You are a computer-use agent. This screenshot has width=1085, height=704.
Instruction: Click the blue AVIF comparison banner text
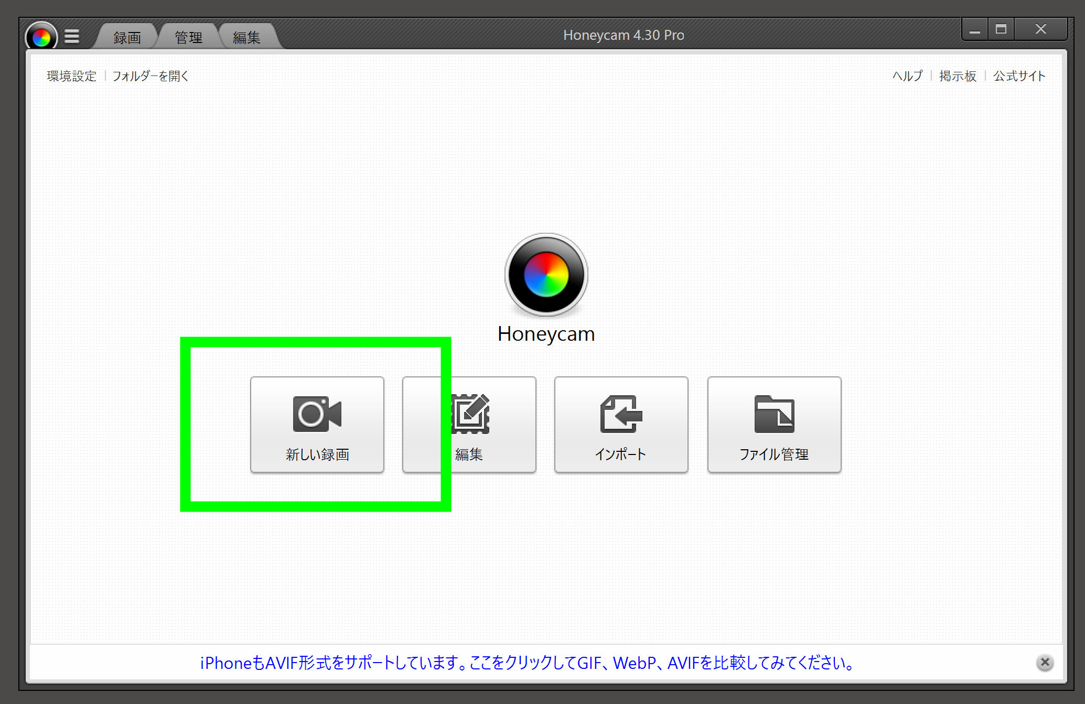(527, 663)
